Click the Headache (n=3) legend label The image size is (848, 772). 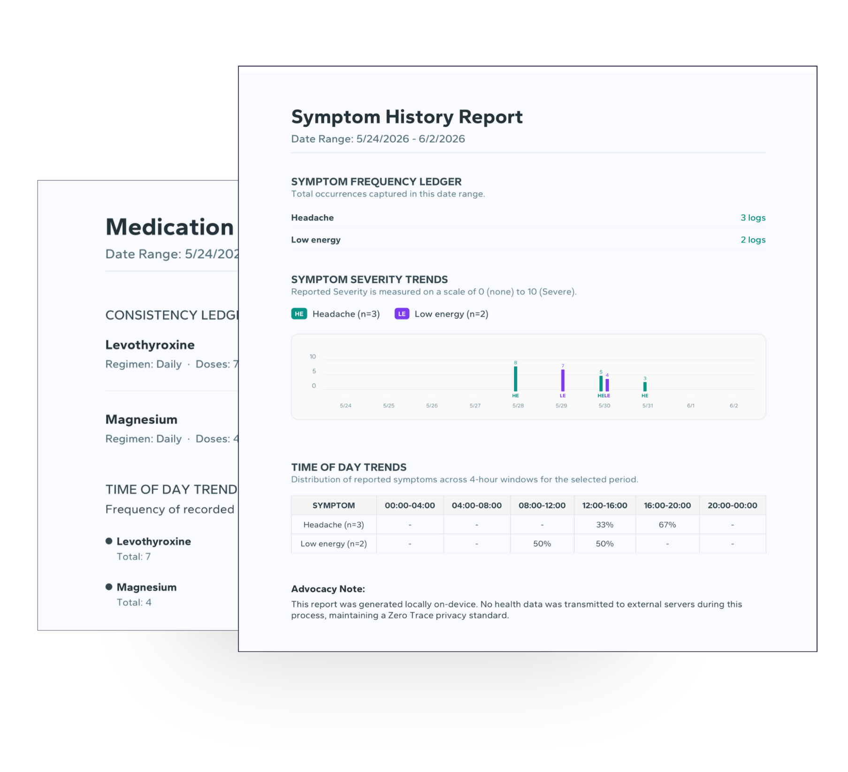pos(346,314)
